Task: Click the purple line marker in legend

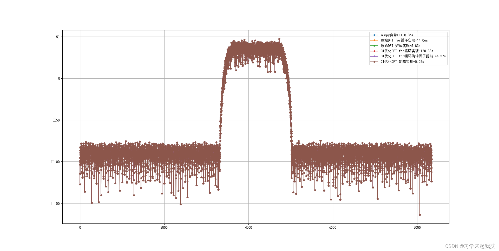Action: pyautogui.click(x=374, y=56)
